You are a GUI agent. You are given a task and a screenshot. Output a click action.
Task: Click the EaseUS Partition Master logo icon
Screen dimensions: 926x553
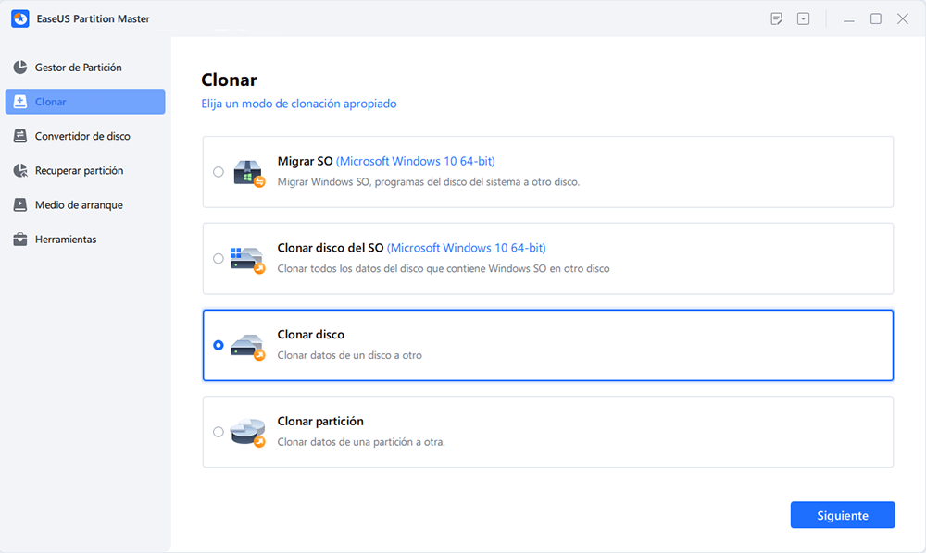20,18
